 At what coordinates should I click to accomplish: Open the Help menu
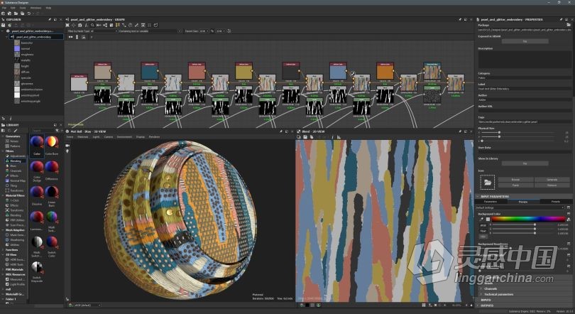coord(48,8)
